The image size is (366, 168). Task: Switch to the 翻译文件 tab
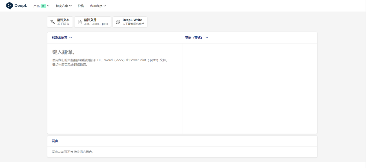[x=93, y=22]
